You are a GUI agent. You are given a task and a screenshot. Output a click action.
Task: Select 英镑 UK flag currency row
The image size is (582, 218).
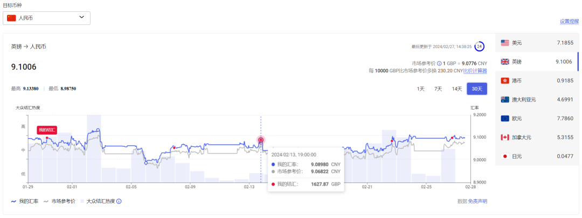[535, 62]
